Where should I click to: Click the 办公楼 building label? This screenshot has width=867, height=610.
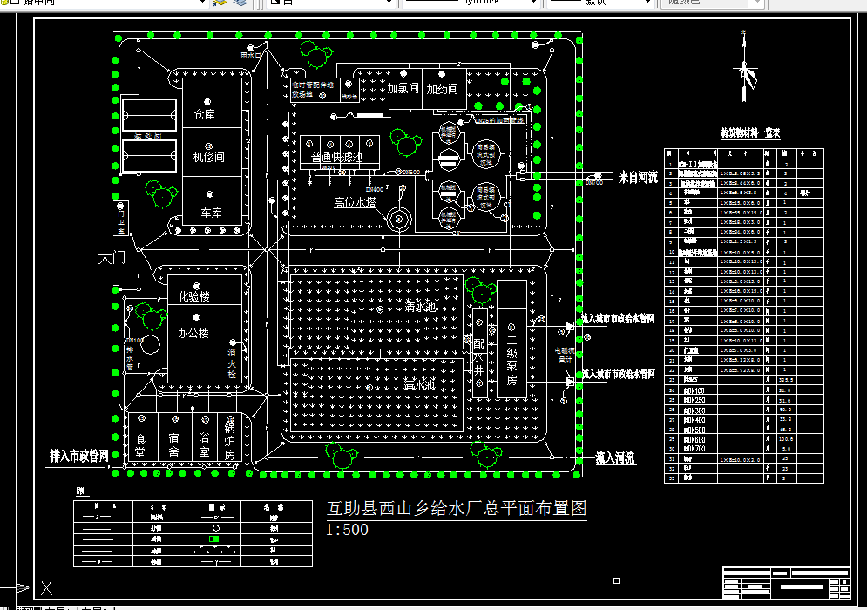click(x=193, y=333)
